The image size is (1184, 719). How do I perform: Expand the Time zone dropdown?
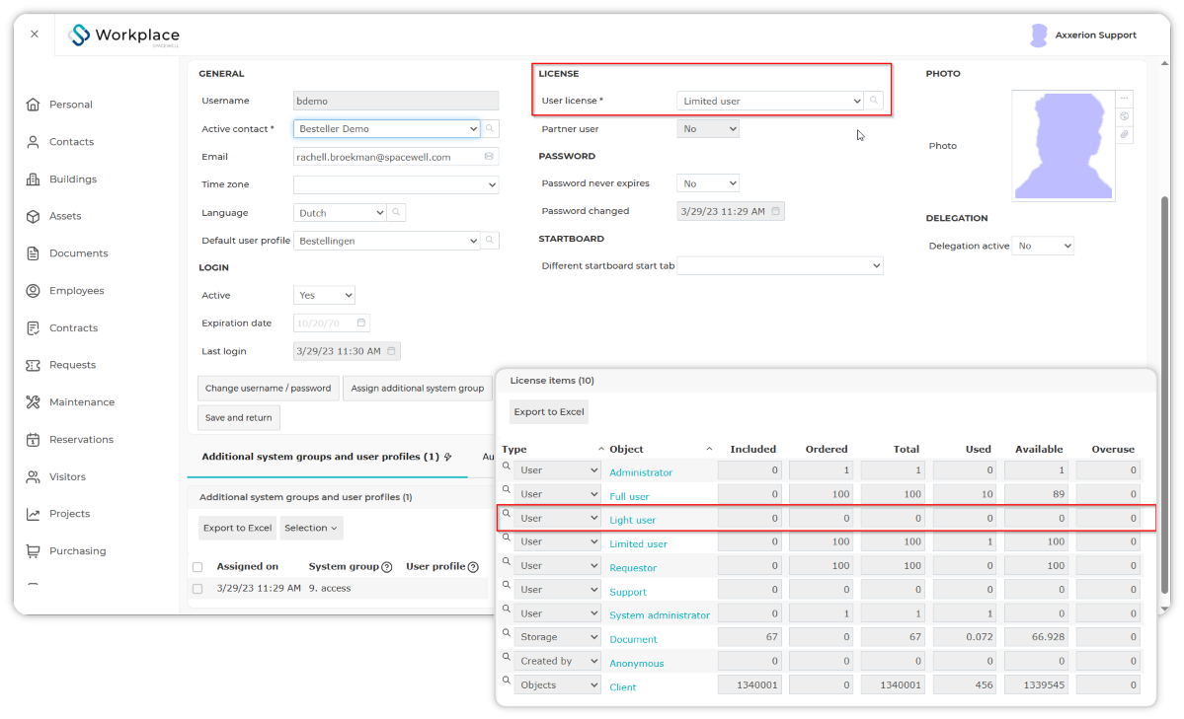point(396,184)
